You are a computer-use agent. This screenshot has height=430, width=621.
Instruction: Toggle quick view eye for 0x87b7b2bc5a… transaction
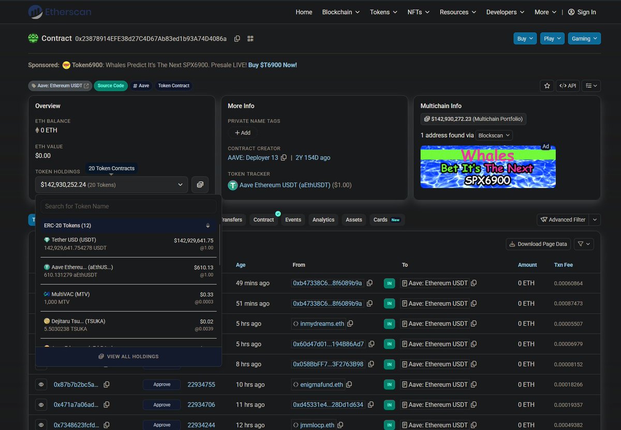click(x=41, y=385)
